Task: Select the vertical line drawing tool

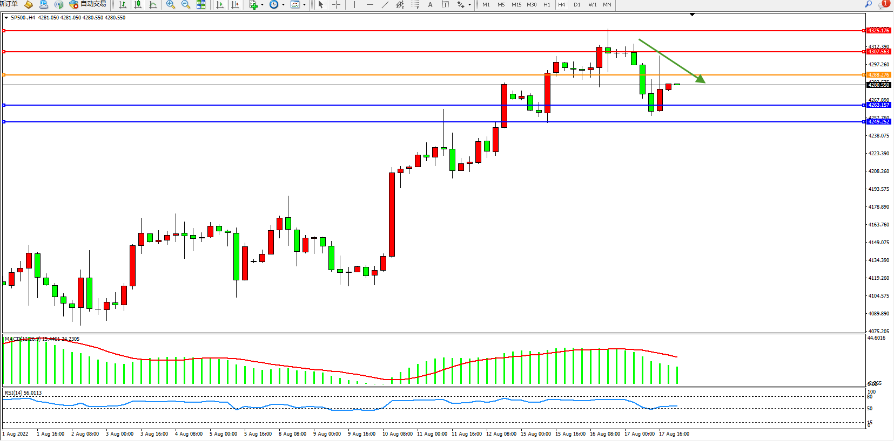Action: [355, 5]
